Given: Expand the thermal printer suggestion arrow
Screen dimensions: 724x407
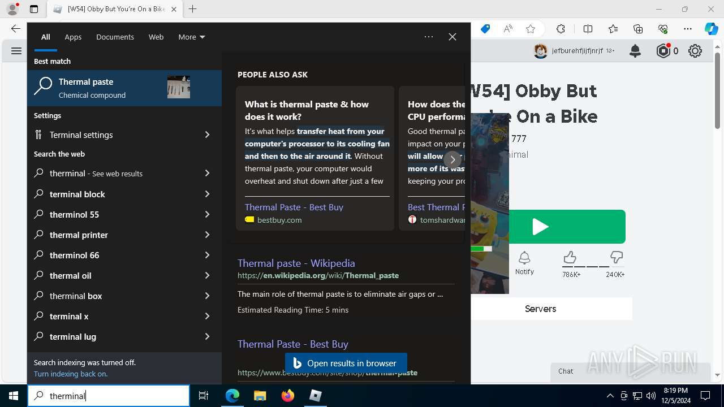Looking at the screenshot, I should [207, 235].
